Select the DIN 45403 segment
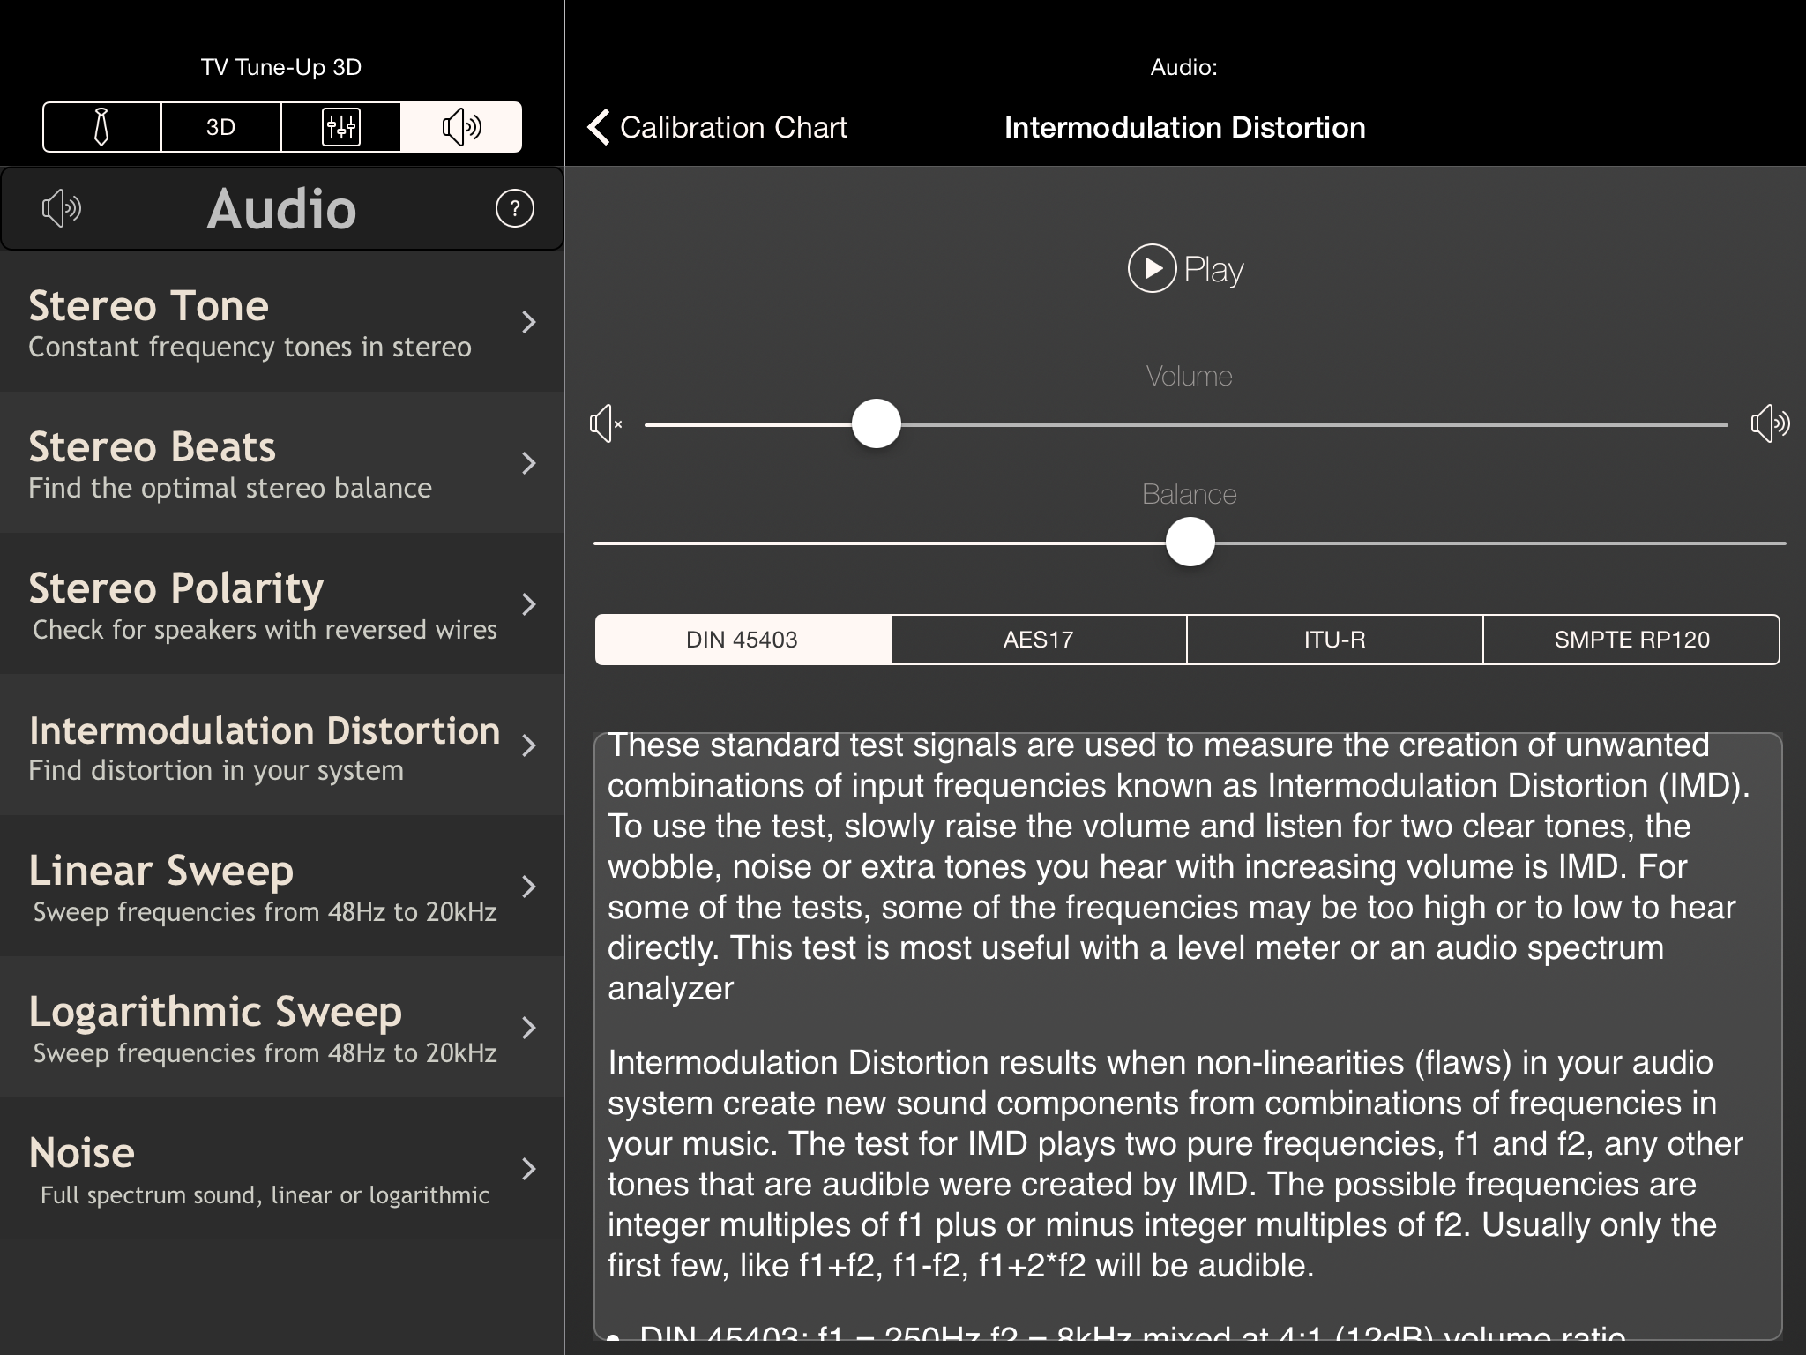 tap(742, 640)
